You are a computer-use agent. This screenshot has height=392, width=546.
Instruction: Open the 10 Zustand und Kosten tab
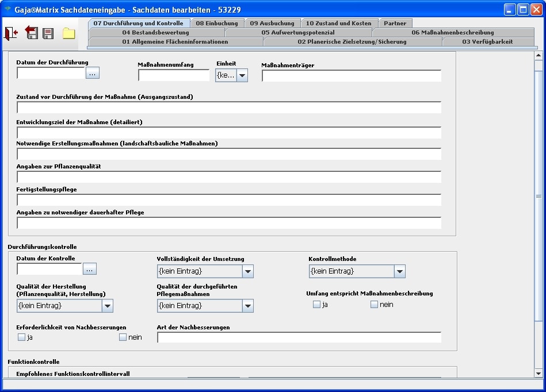coord(339,24)
